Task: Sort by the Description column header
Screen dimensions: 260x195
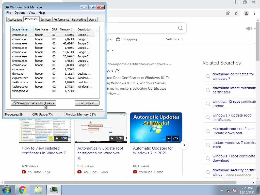Action: (x=85, y=29)
